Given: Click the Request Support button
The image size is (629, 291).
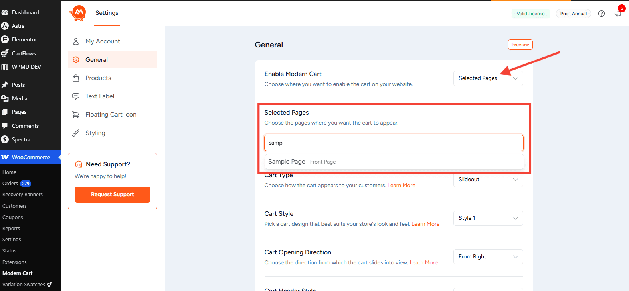Looking at the screenshot, I should [113, 195].
